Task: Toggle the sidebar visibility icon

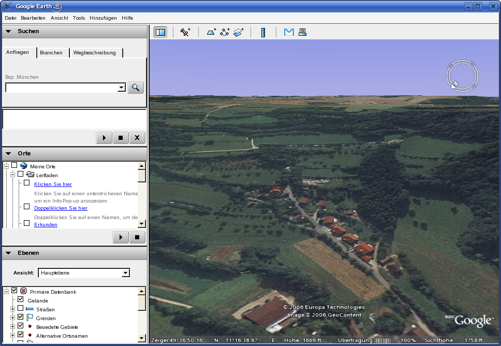Action: tap(160, 32)
